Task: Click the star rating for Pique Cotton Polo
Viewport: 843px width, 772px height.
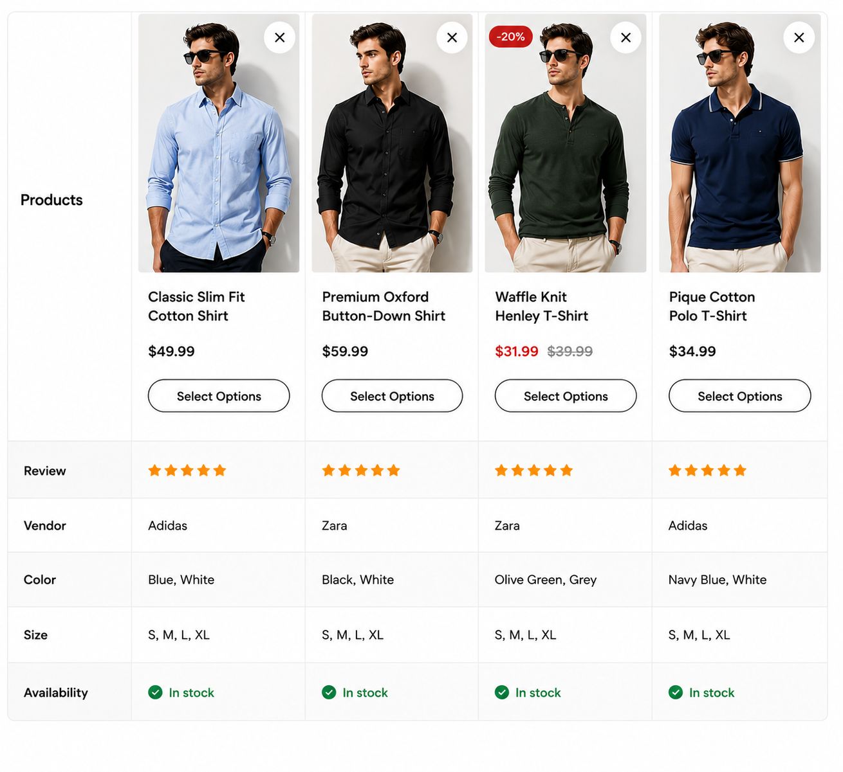Action: click(x=707, y=471)
